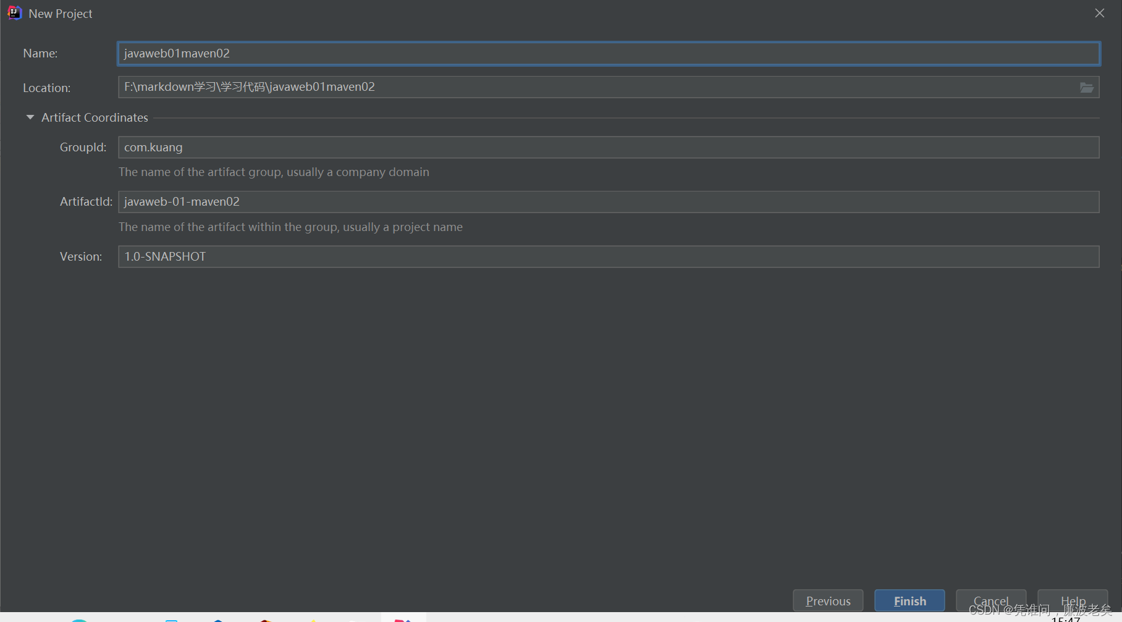1122x622 pixels.
Task: Click the Name: label
Action: pos(40,54)
